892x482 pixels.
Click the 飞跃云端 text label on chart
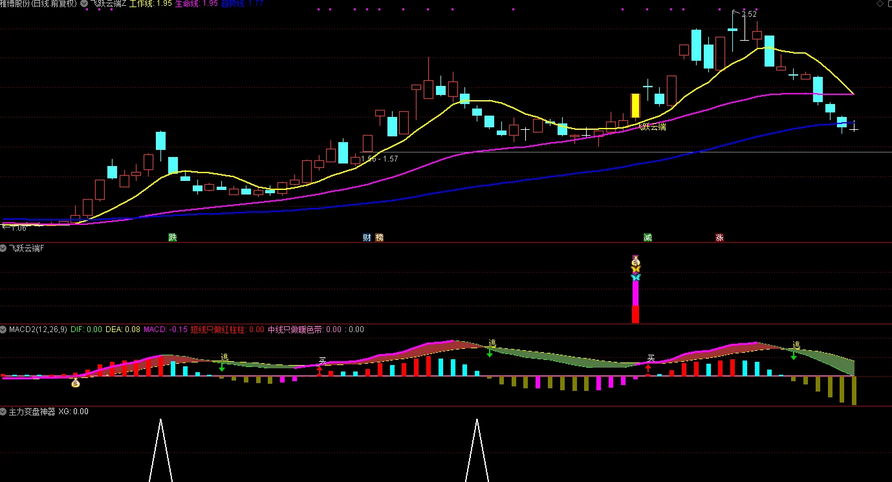652,127
